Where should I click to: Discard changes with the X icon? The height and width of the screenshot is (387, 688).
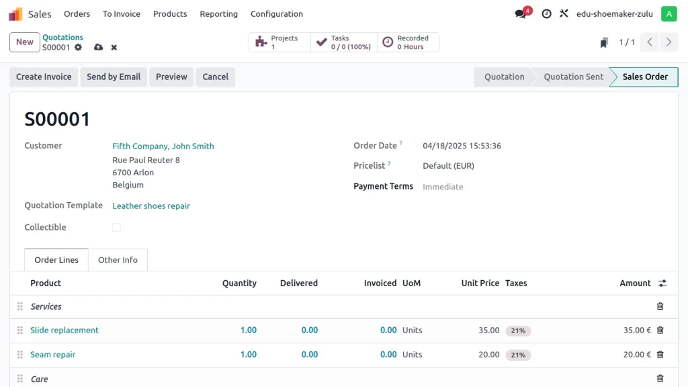[114, 48]
